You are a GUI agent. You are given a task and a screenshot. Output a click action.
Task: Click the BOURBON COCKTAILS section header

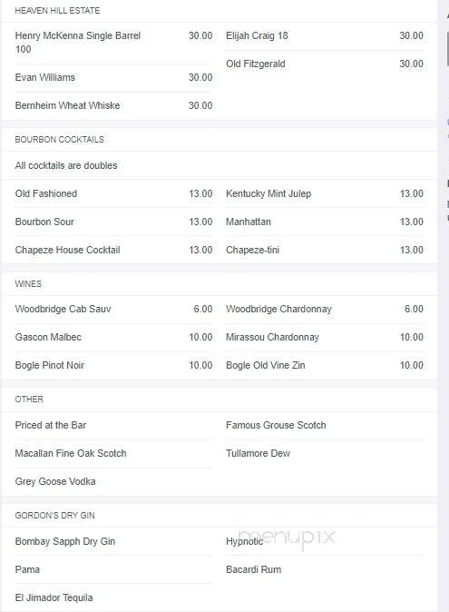(60, 139)
